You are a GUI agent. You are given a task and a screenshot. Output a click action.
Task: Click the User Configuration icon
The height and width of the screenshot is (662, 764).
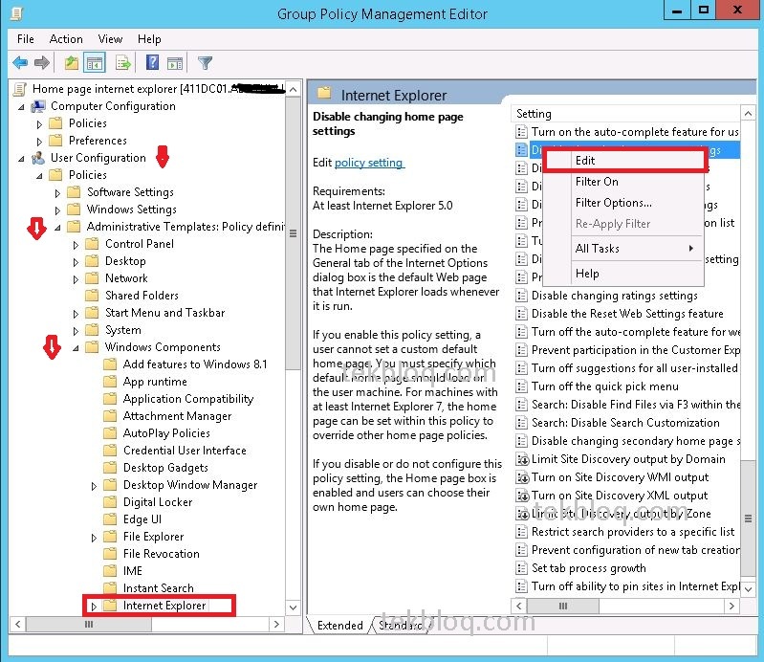[38, 158]
